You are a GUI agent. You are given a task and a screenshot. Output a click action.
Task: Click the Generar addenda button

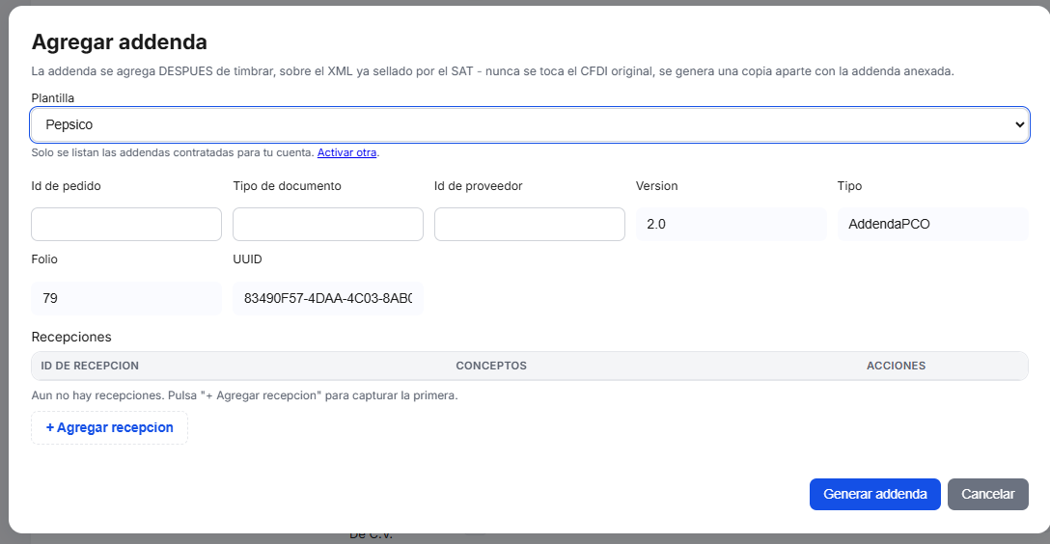point(875,495)
